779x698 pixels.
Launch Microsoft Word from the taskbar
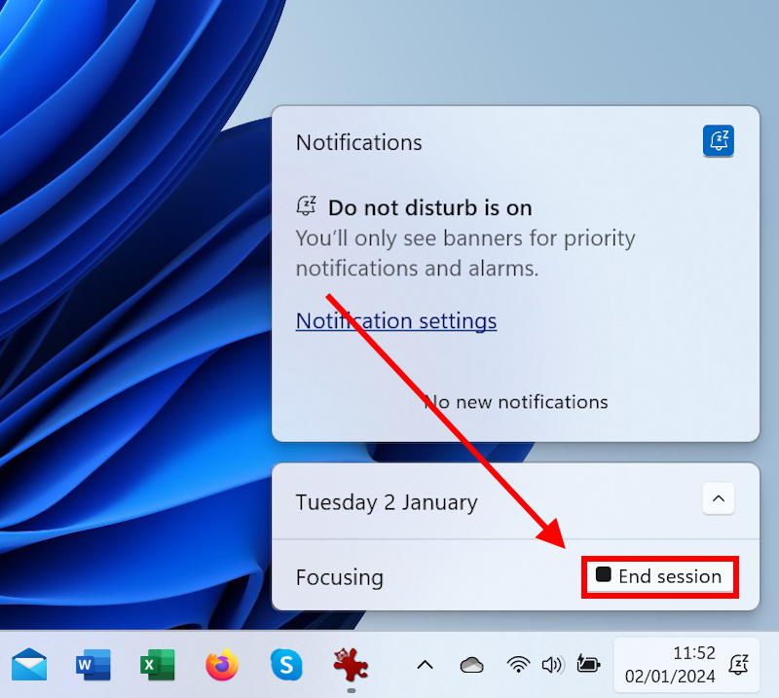click(93, 665)
